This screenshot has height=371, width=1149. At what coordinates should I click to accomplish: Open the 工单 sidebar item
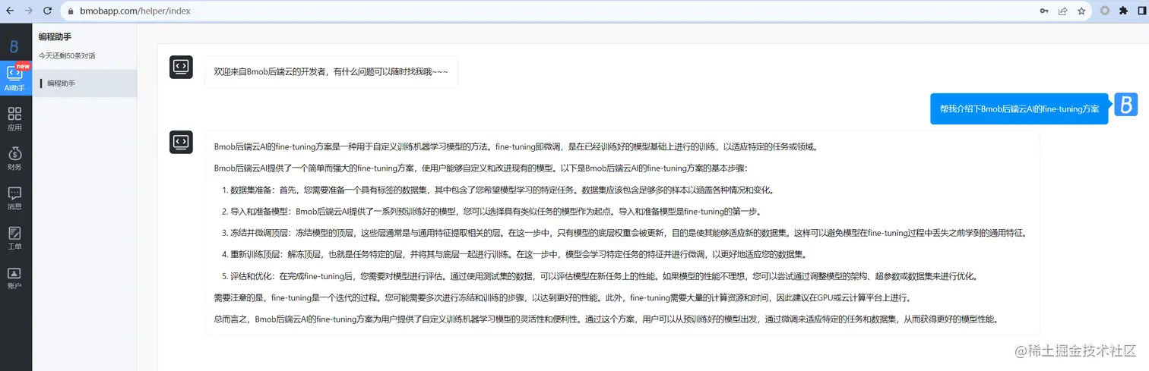tap(14, 237)
